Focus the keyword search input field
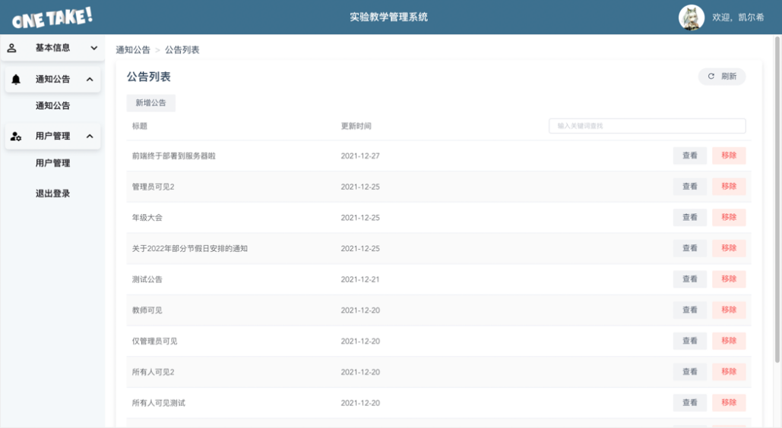The height and width of the screenshot is (428, 782). click(x=647, y=125)
